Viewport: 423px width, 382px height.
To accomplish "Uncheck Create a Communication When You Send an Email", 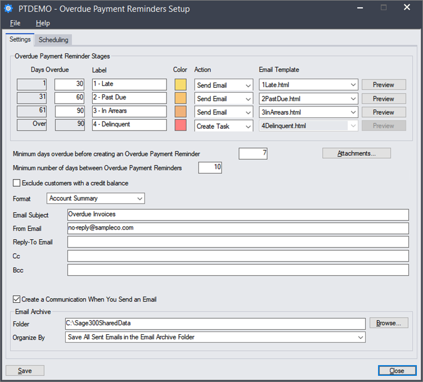I will coord(16,299).
